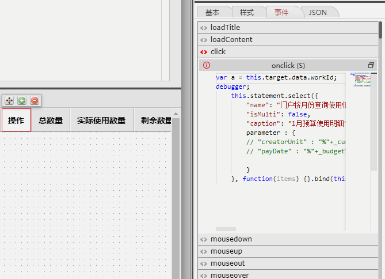Screen dimensions: 385x279
Task: Click the red code icon next to click
Action: (204, 52)
